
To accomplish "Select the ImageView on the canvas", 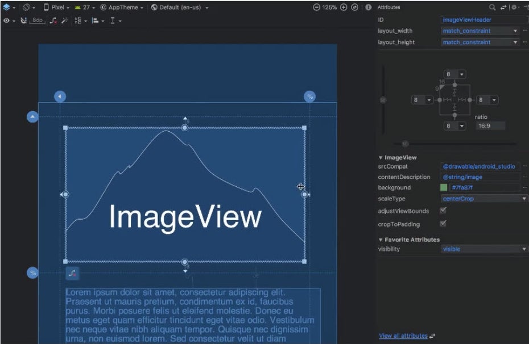I will [x=185, y=195].
